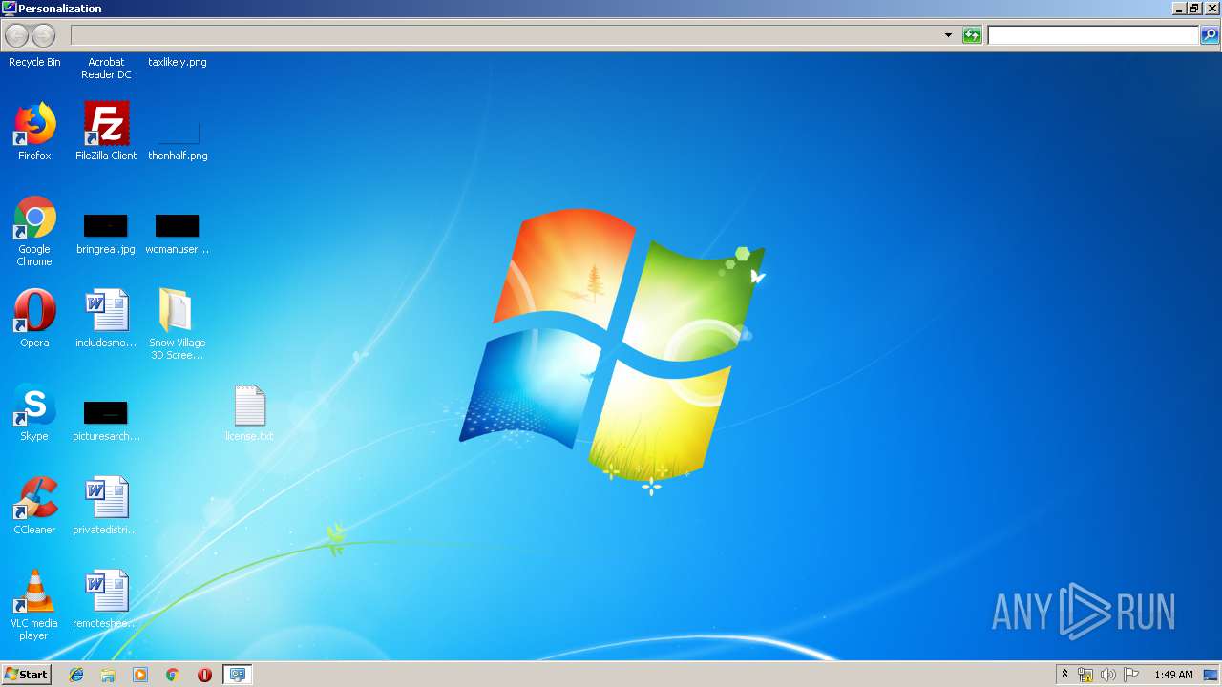Open Personalization title bar system menu icon
1222x687 pixels.
9,8
